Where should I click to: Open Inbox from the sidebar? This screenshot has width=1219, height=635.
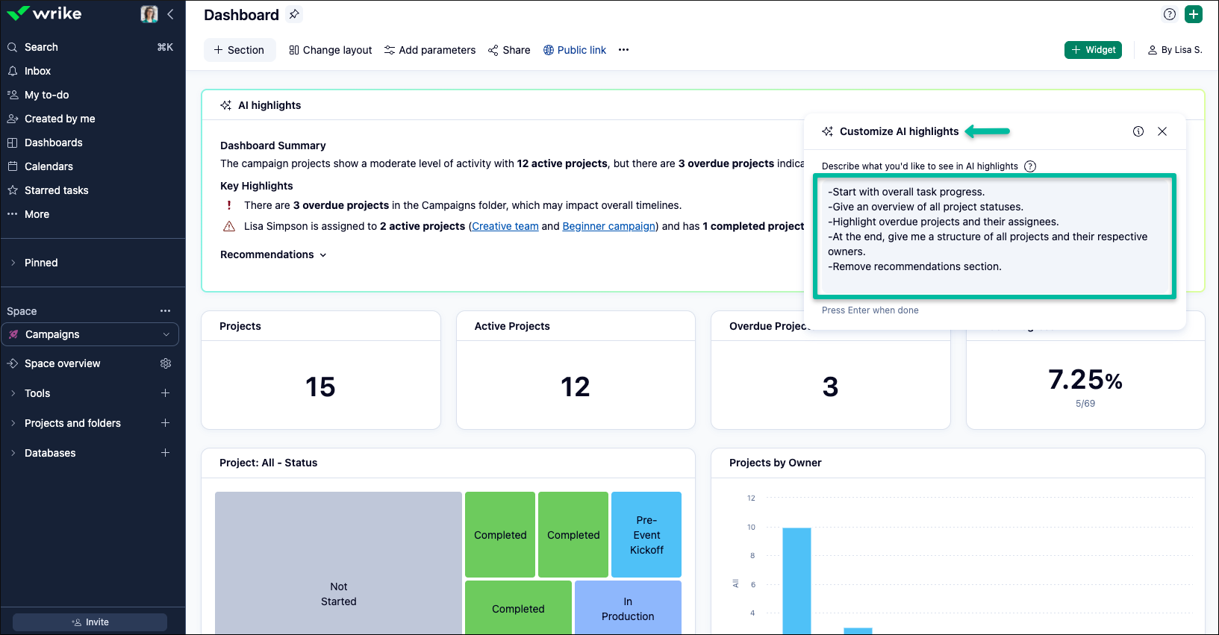pyautogui.click(x=37, y=71)
